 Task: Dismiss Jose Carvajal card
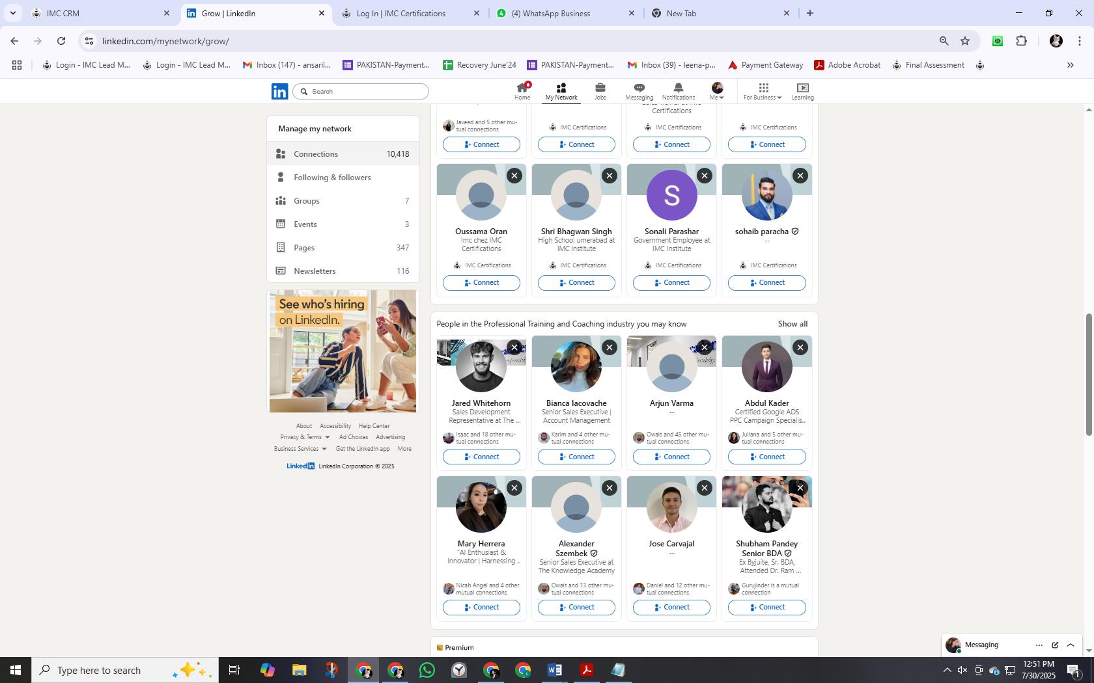[705, 488]
